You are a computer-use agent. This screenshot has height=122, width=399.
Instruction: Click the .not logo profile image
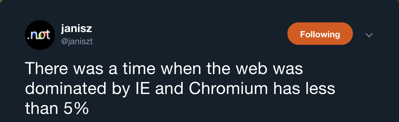(x=40, y=35)
